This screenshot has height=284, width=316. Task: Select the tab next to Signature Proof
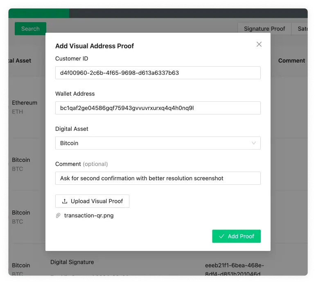click(302, 29)
